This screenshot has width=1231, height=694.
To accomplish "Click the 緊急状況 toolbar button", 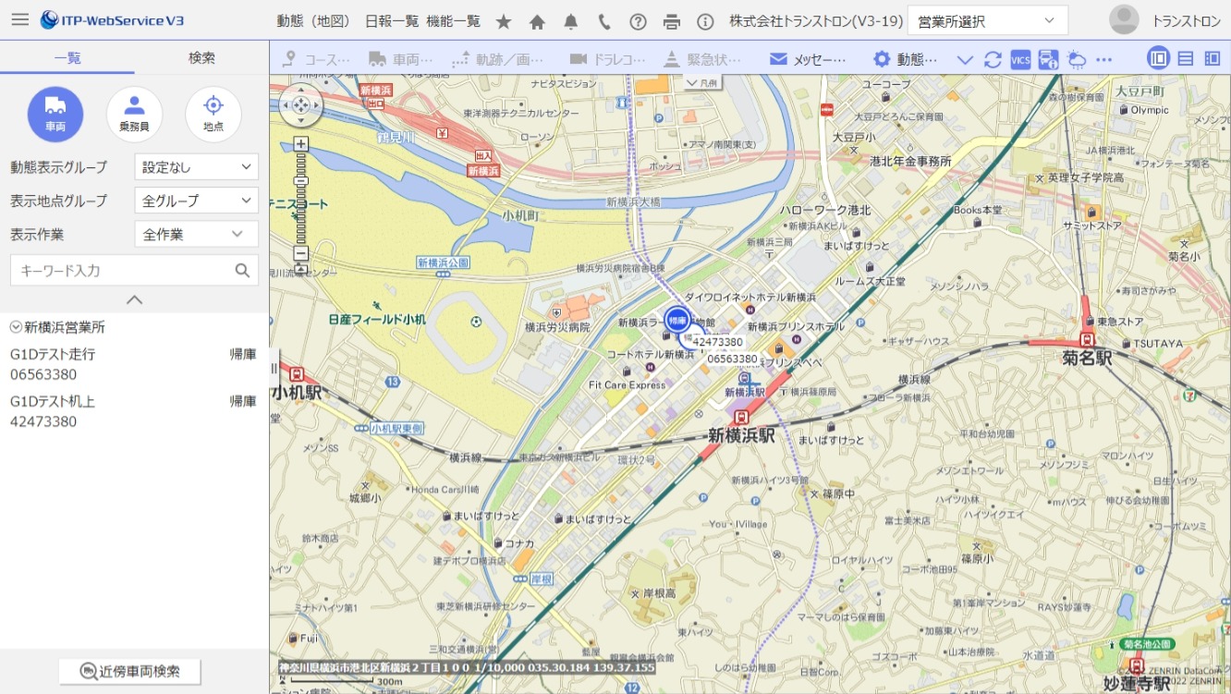I will (702, 59).
